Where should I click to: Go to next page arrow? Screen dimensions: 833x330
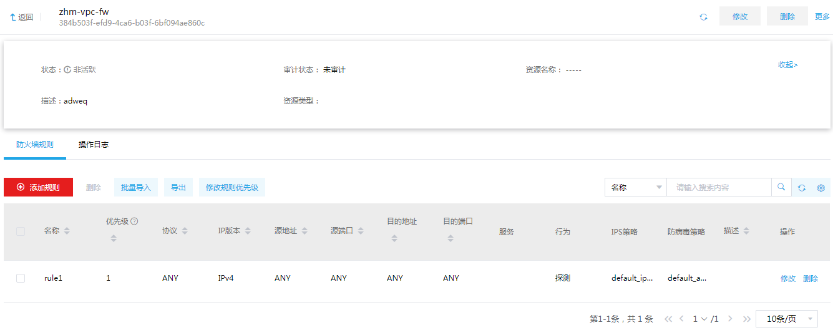pyautogui.click(x=730, y=319)
